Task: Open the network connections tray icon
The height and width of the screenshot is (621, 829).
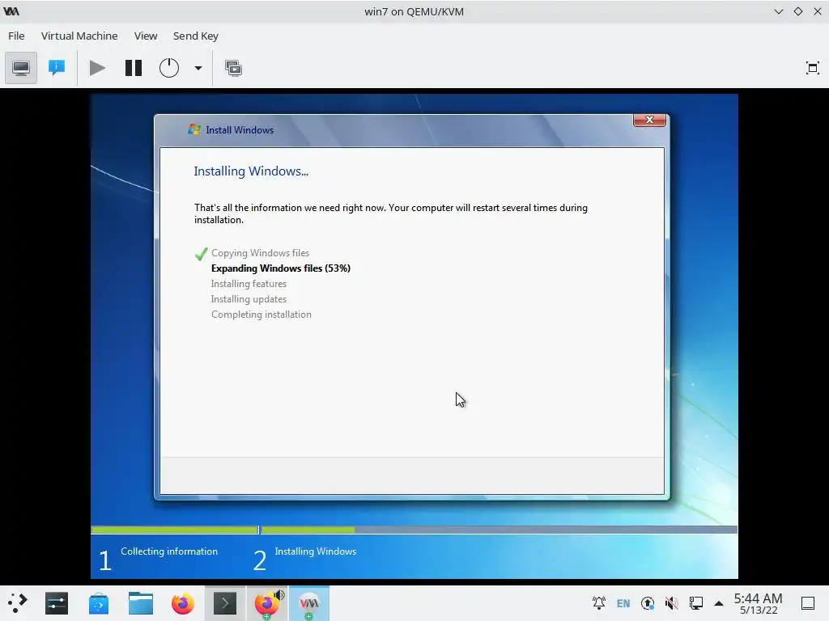Action: (x=696, y=603)
